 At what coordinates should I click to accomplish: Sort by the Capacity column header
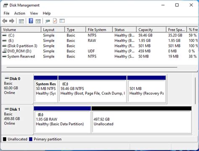[x=151, y=30]
